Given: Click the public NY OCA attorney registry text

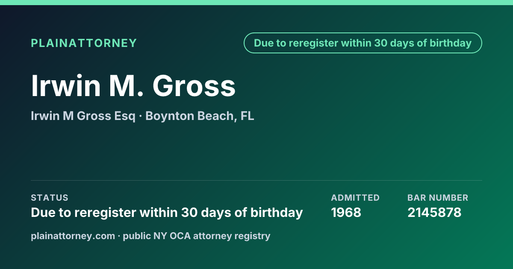Looking at the screenshot, I should coord(196,236).
